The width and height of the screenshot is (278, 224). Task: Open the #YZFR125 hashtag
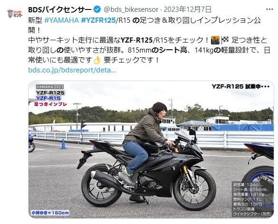[x=98, y=20]
